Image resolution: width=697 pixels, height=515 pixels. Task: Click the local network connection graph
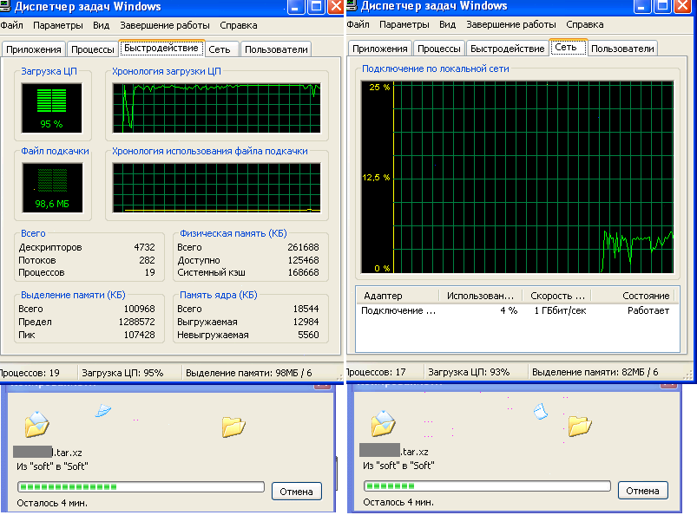pos(517,177)
